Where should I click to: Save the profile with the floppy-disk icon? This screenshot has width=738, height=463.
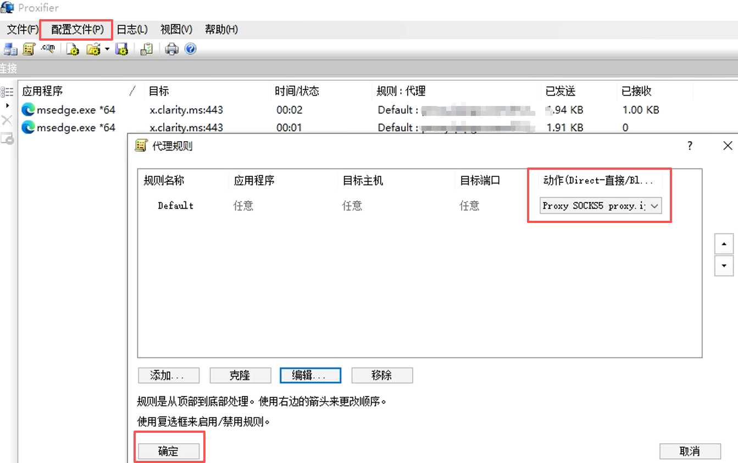[x=122, y=49]
